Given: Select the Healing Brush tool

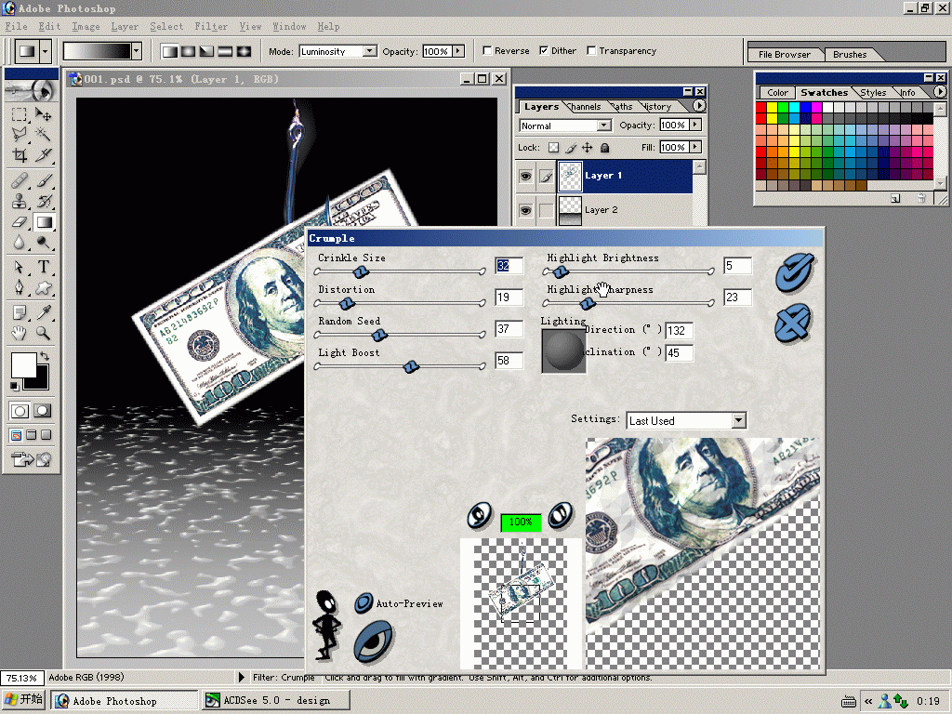Looking at the screenshot, I should [20, 181].
